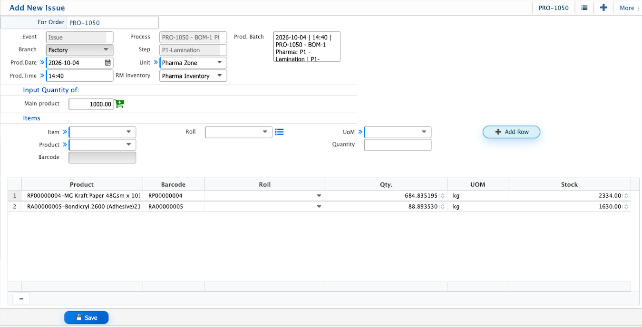Click the double-arrow icon beside Item
Viewport: 642px width, 327px height.
tap(65, 132)
